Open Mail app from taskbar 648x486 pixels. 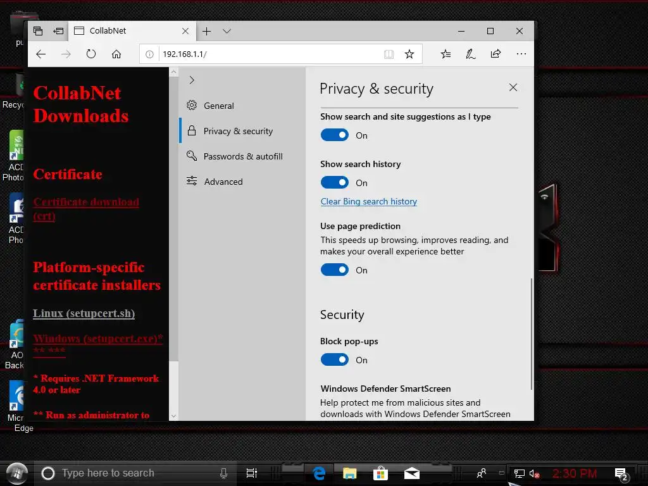(411, 473)
